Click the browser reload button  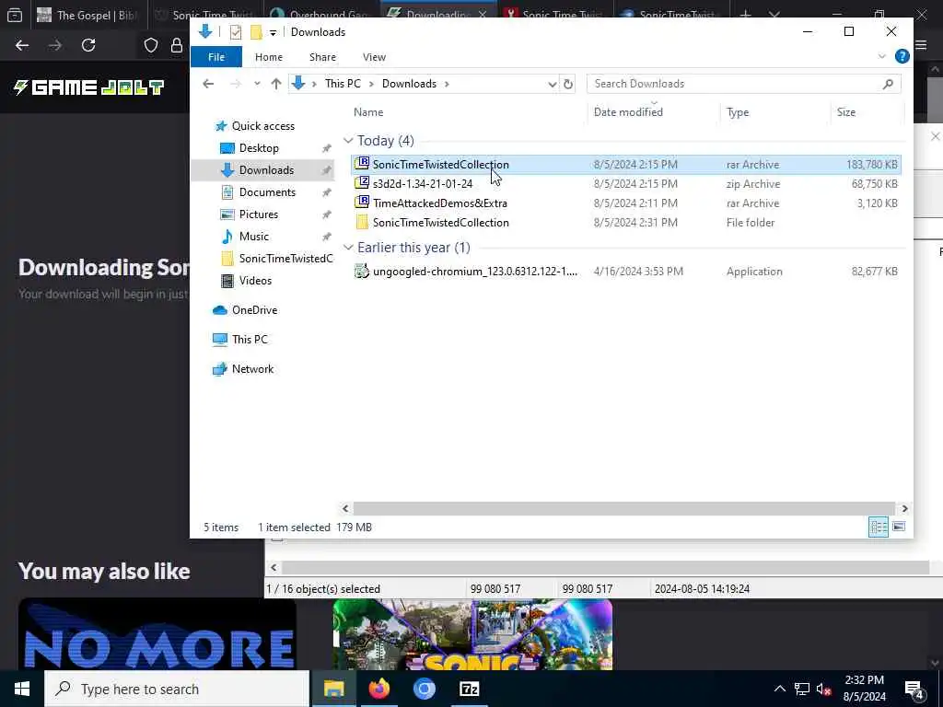(88, 45)
